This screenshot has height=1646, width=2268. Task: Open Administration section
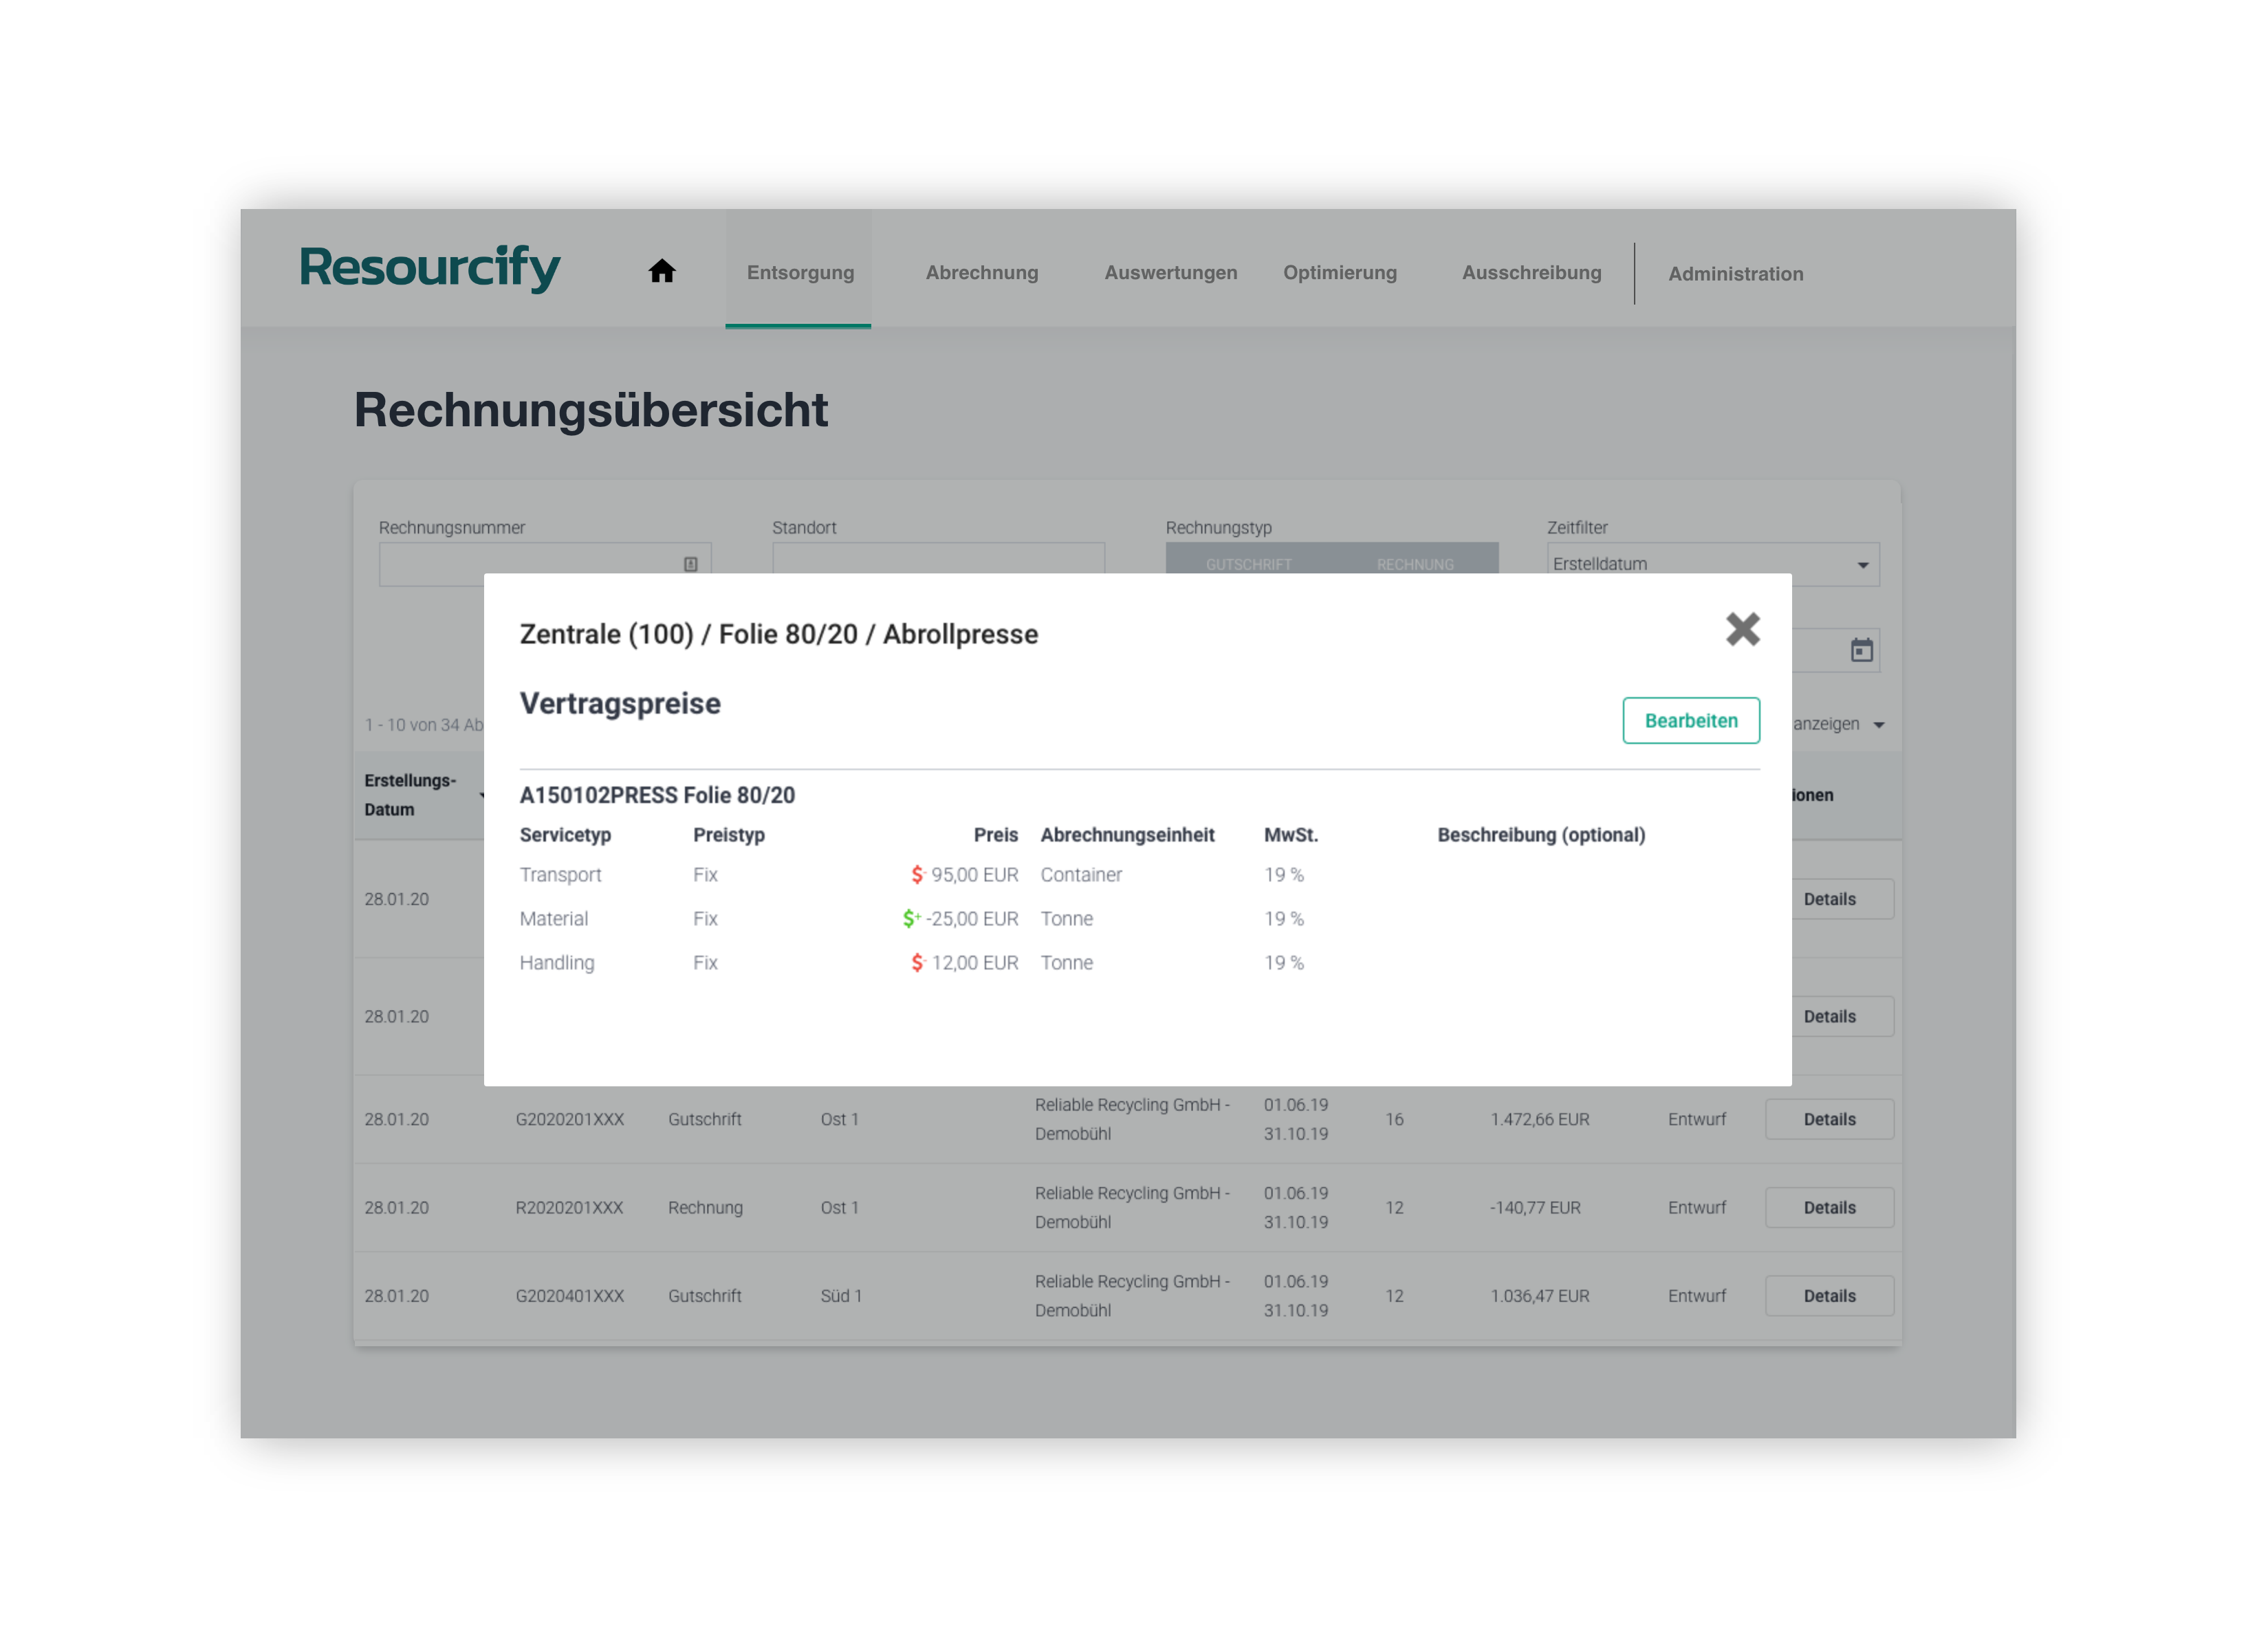pyautogui.click(x=1735, y=273)
